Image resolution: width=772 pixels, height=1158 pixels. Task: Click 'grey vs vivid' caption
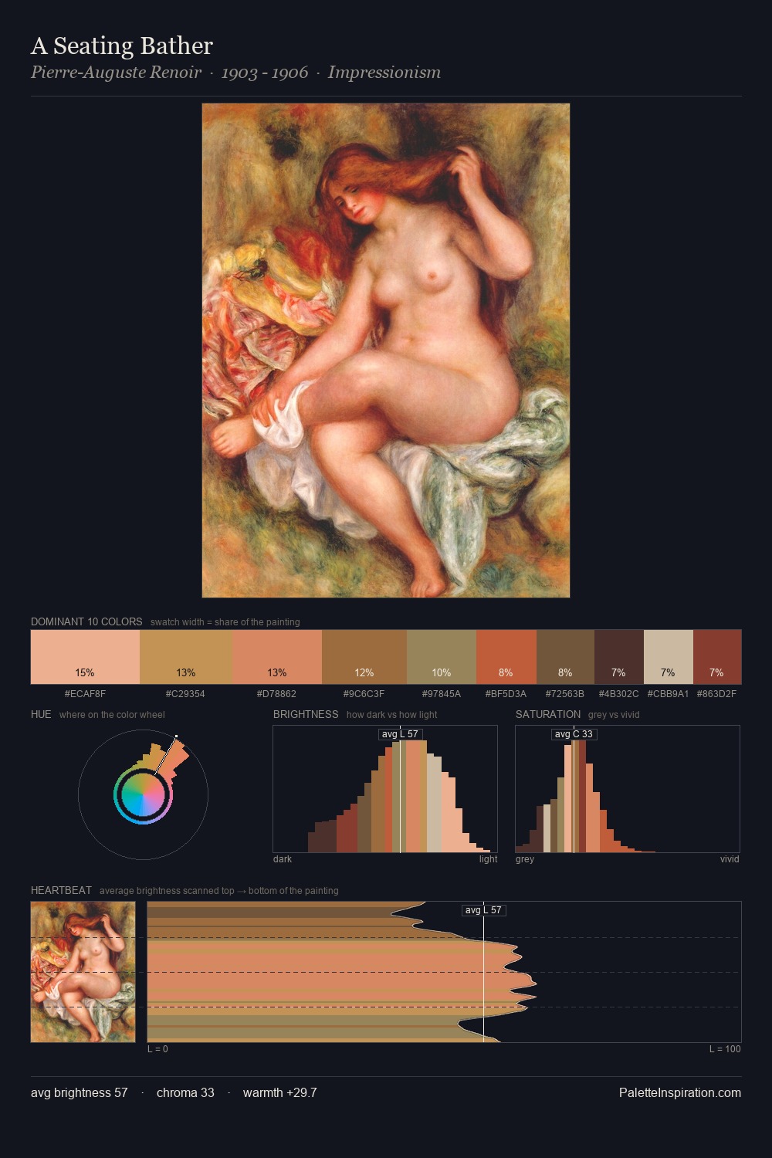(x=614, y=714)
